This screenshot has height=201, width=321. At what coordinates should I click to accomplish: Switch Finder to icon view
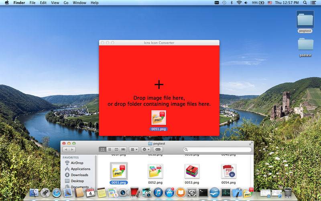click(103, 150)
